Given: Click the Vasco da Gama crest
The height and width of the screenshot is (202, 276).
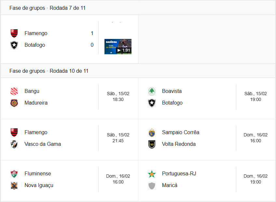Looking at the screenshot, I should tap(14, 144).
